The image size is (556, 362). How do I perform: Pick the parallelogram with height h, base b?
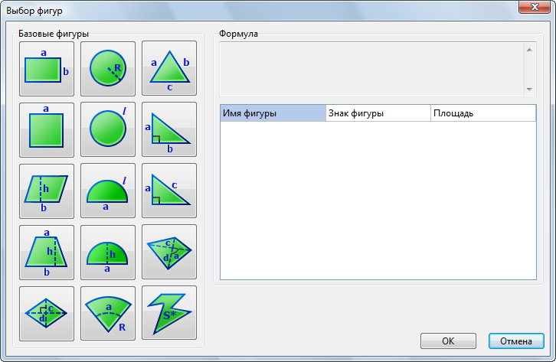(x=47, y=191)
